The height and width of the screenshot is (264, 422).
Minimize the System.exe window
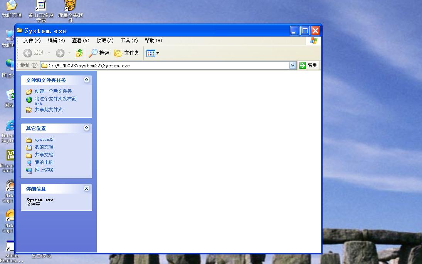coord(294,31)
